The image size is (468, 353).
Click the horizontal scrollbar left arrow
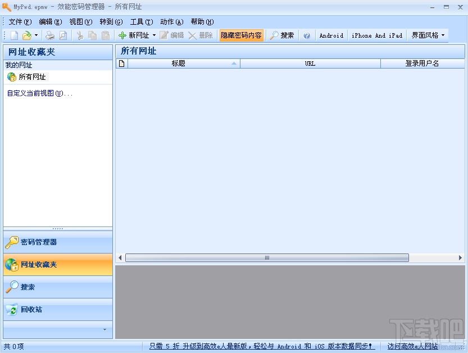click(x=120, y=258)
